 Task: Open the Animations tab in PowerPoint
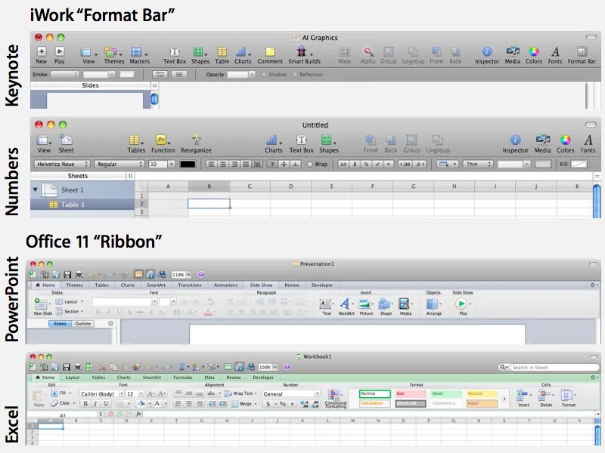coord(225,285)
